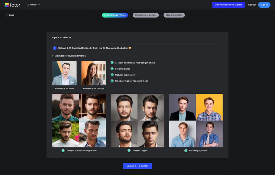The image size is (275, 175).
Task: Click the 'Upload 4 - 15 photos' button
Action: (x=137, y=166)
